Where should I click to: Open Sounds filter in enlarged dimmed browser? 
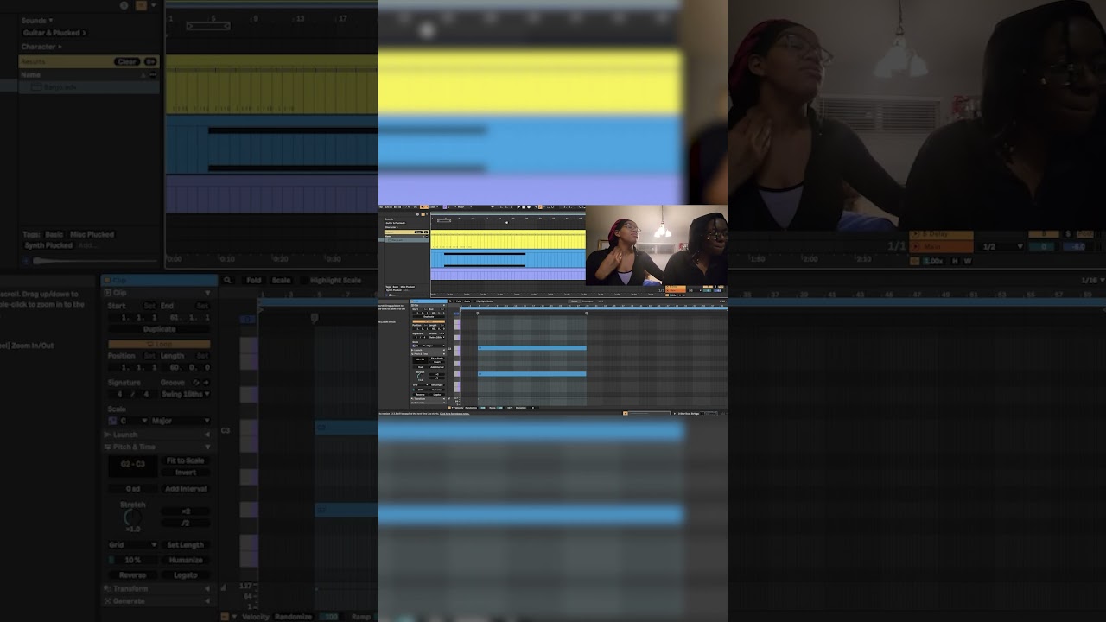[36, 20]
